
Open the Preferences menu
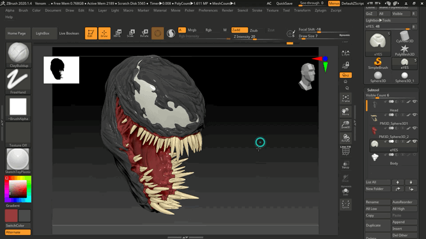coord(208,10)
